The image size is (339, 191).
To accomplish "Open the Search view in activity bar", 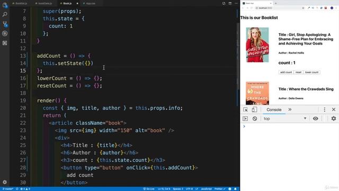I will [x=5, y=14].
